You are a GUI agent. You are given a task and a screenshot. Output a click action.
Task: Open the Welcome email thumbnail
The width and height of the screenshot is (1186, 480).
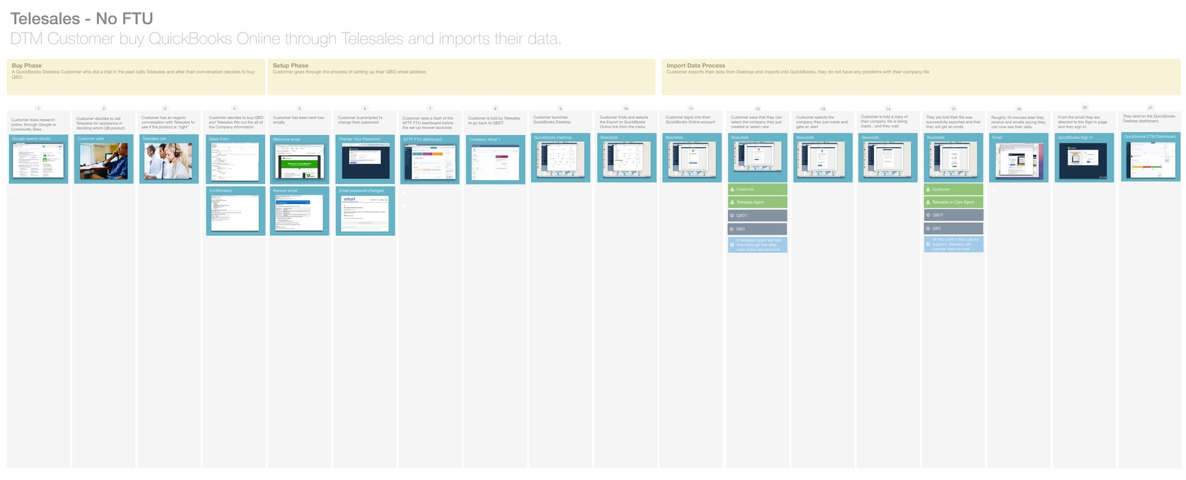pos(300,161)
